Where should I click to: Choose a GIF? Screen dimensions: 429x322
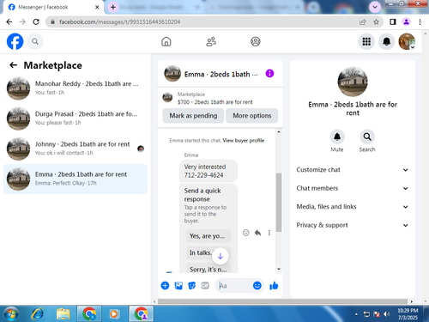(x=205, y=285)
